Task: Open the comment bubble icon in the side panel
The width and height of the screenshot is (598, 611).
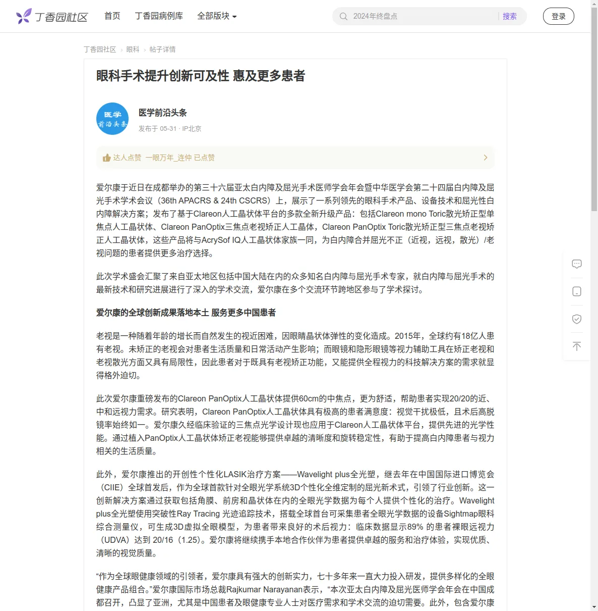Action: click(577, 264)
